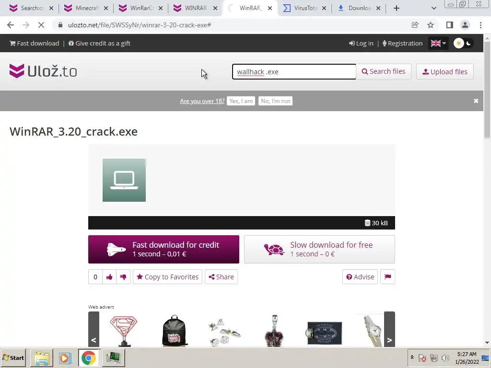The height and width of the screenshot is (368, 491).
Task: Open the side panel icon
Action: click(450, 25)
